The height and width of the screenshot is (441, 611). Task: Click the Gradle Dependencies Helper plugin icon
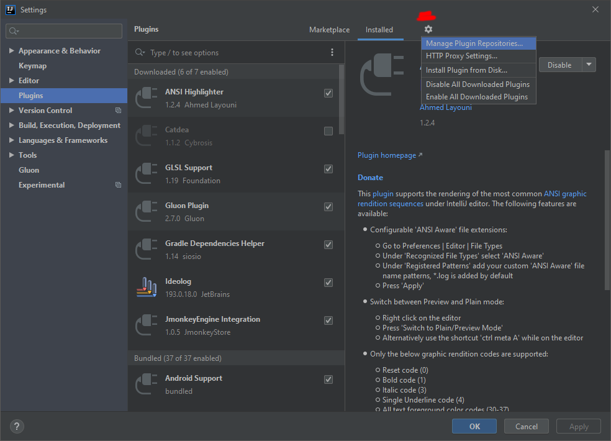[x=147, y=249]
